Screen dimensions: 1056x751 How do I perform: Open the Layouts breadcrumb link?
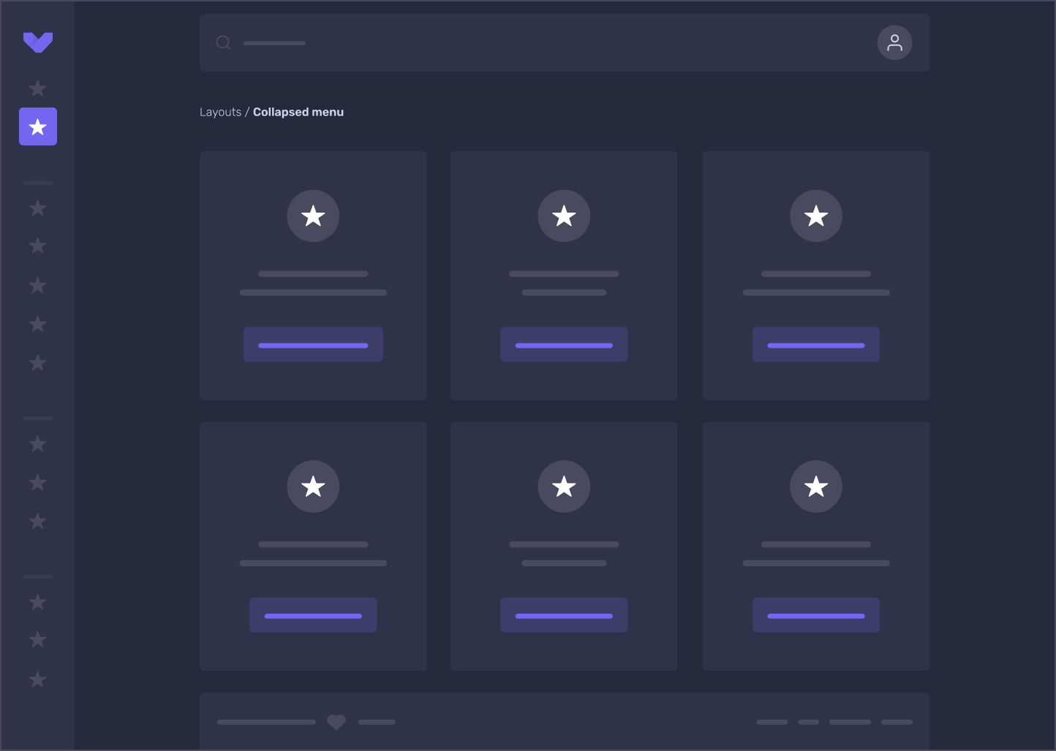point(220,112)
